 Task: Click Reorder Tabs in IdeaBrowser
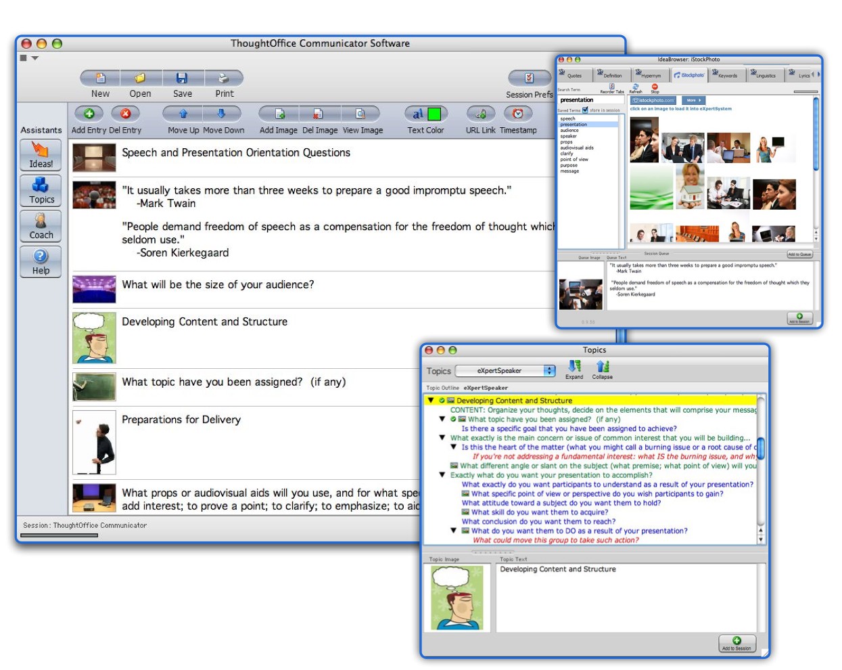pos(612,88)
